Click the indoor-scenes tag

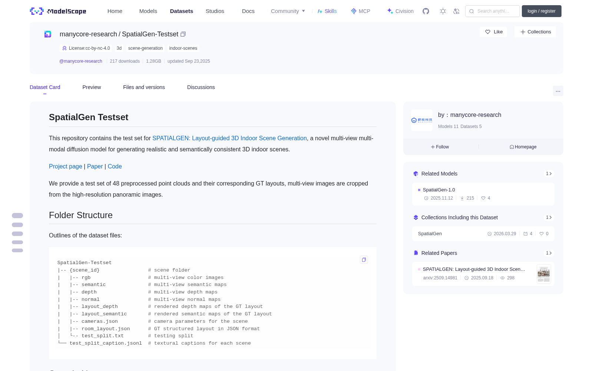point(183,48)
